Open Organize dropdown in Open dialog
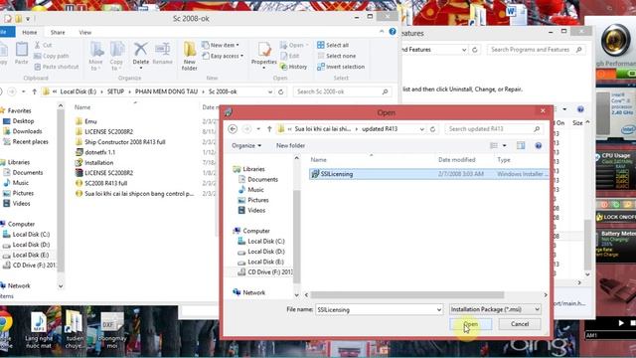 point(246,146)
